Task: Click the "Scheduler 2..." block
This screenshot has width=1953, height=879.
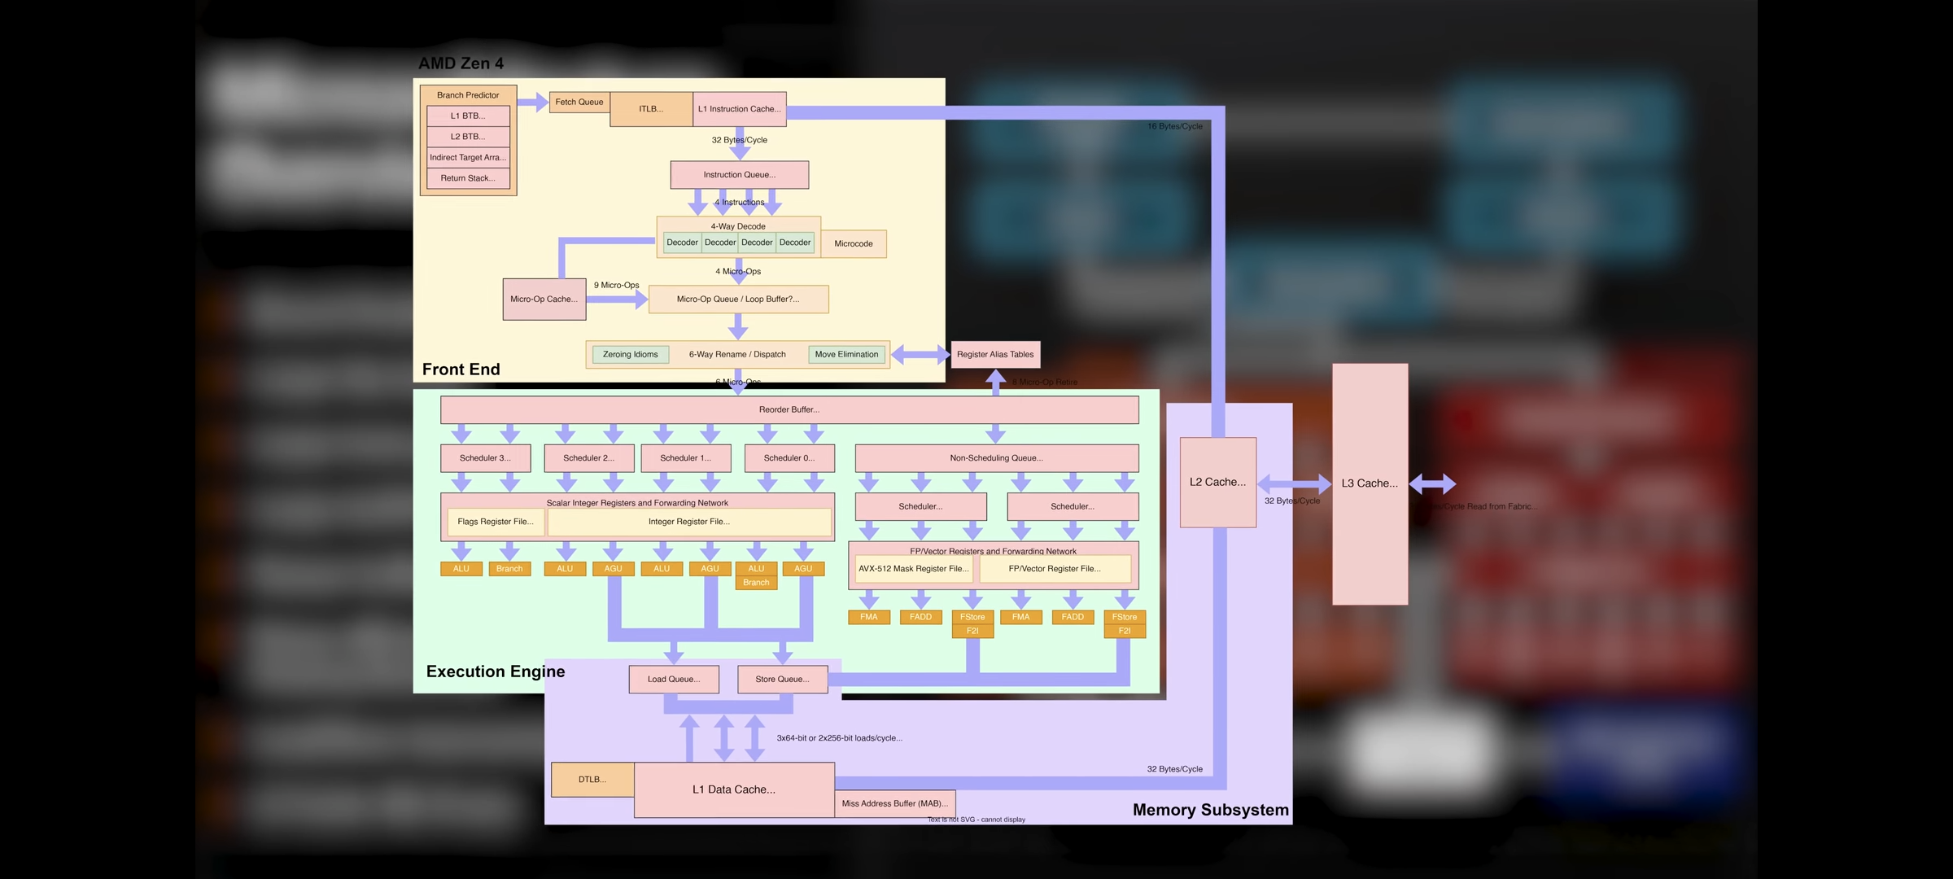Action: [x=589, y=458]
